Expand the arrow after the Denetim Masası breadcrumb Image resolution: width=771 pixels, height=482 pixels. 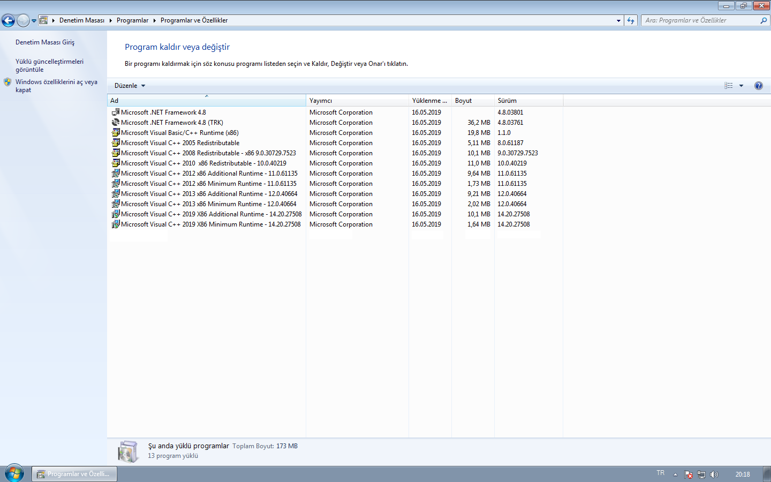(x=111, y=20)
